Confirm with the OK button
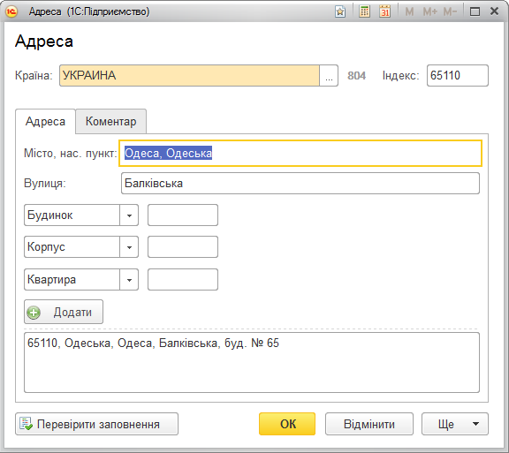The height and width of the screenshot is (453, 509). click(287, 424)
